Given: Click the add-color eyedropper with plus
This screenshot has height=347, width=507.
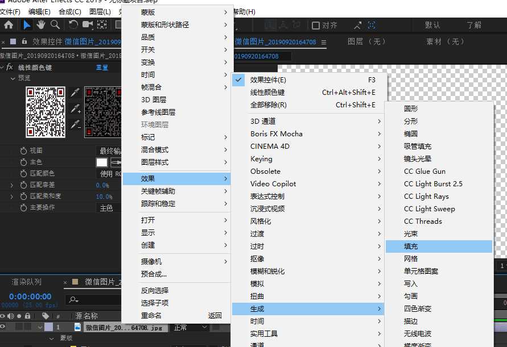Looking at the screenshot, I should click(76, 108).
